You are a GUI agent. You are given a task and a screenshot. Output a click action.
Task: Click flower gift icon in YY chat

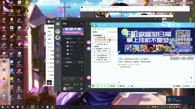coord(191,78)
